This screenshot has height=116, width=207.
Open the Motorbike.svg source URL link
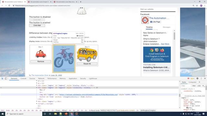coord(88,94)
